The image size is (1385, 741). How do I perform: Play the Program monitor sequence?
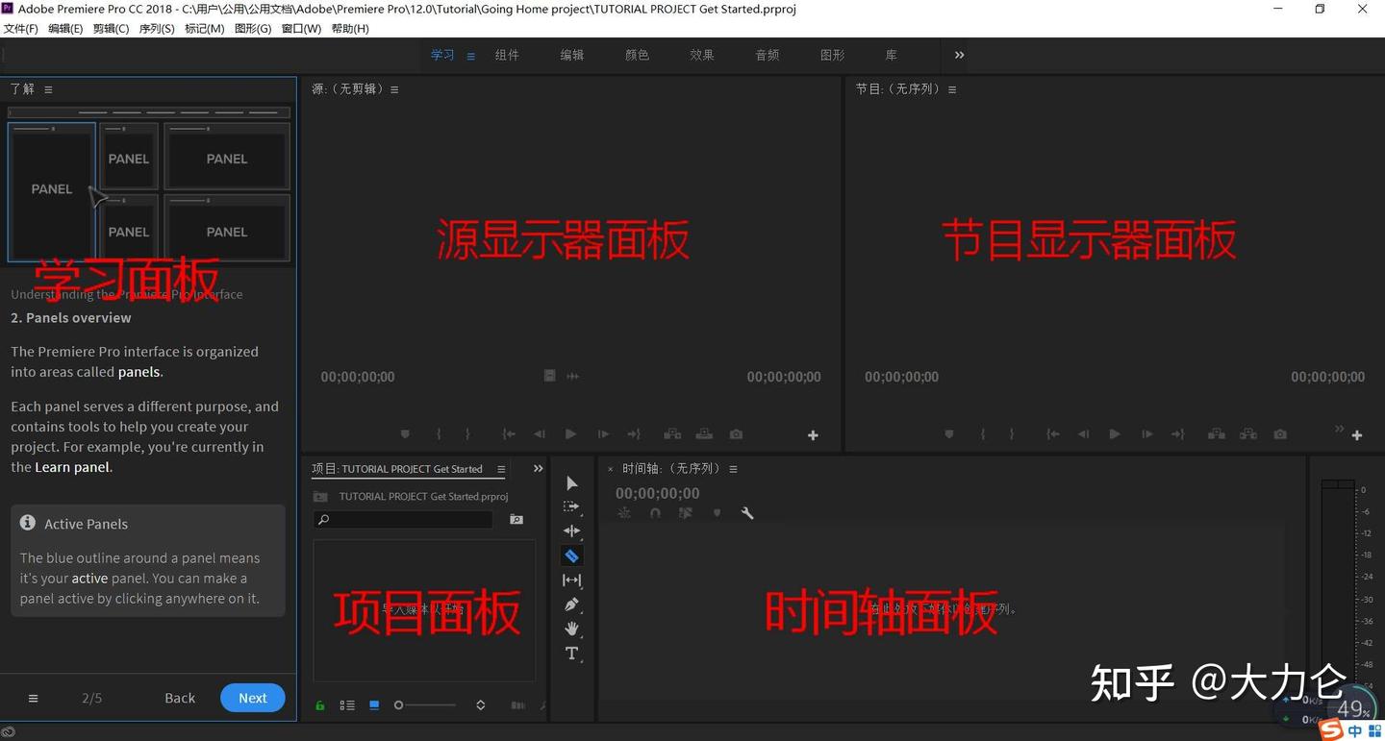[1115, 434]
